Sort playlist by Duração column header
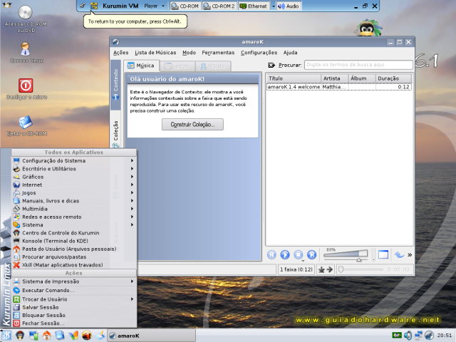Viewport: 456px width, 342px height. 393,78
